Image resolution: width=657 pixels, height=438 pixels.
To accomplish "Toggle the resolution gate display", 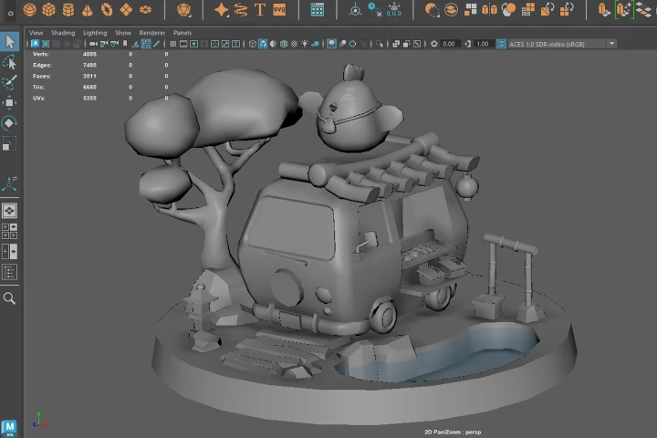I will coord(193,44).
